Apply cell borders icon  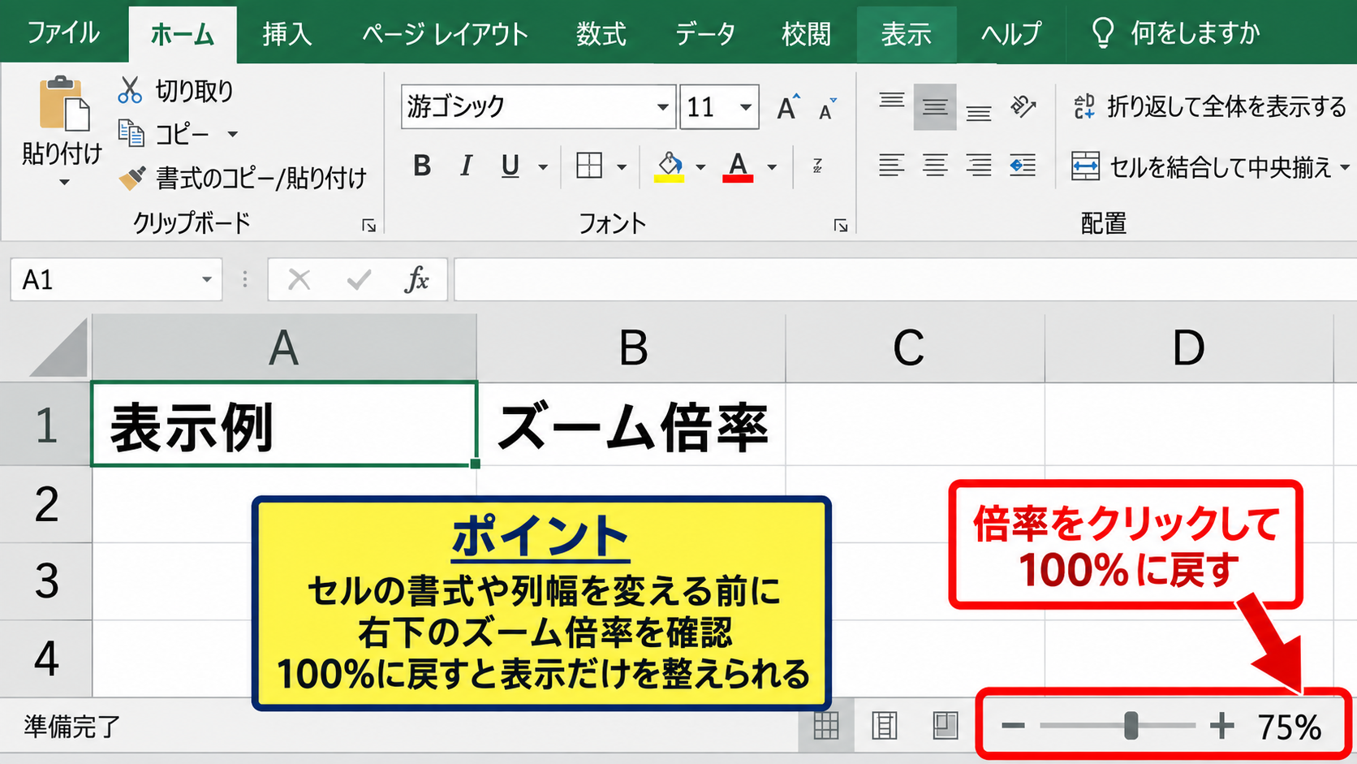(x=588, y=166)
